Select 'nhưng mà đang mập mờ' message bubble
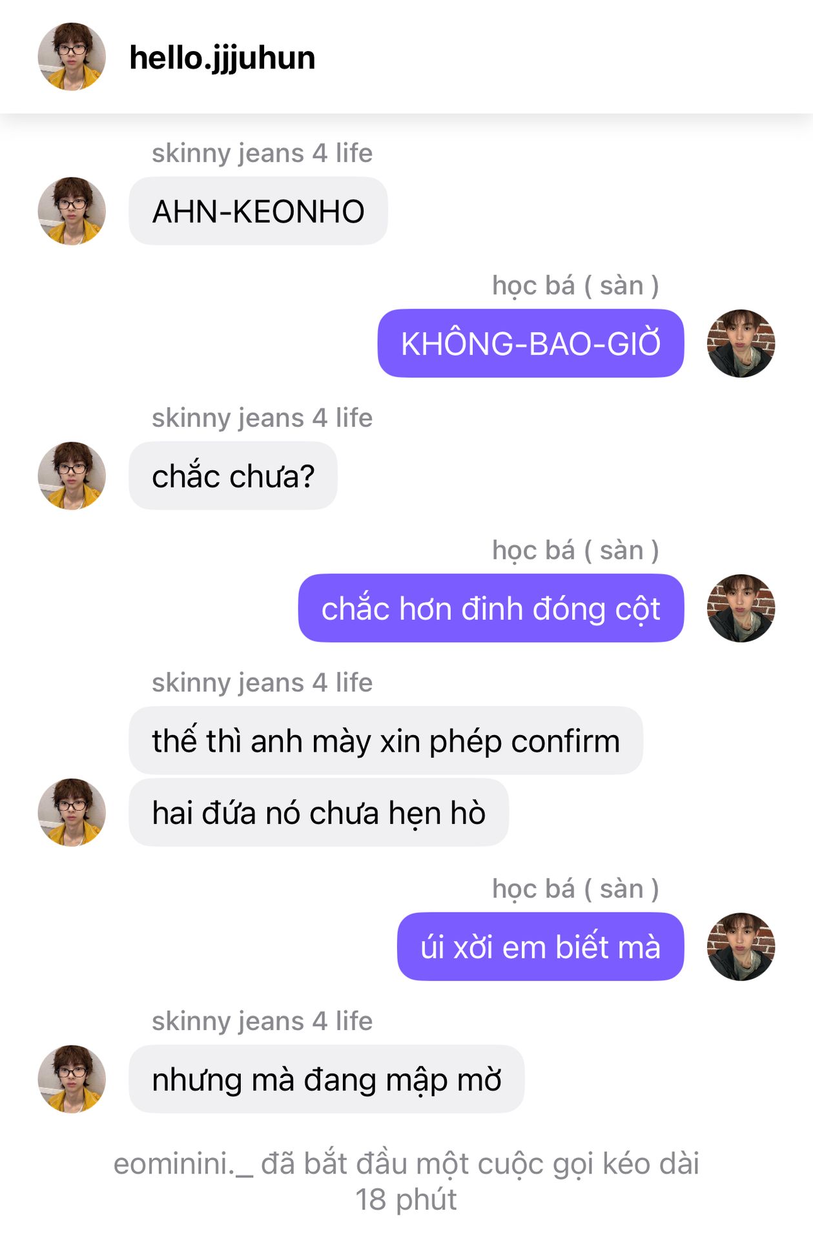This screenshot has width=813, height=1240. tap(327, 1079)
